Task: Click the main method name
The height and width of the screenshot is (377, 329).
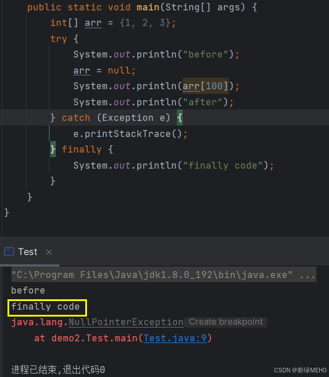Action: pos(148,7)
